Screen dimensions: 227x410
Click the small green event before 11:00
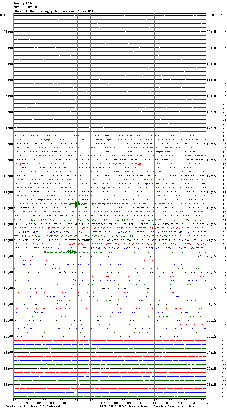pos(104,188)
